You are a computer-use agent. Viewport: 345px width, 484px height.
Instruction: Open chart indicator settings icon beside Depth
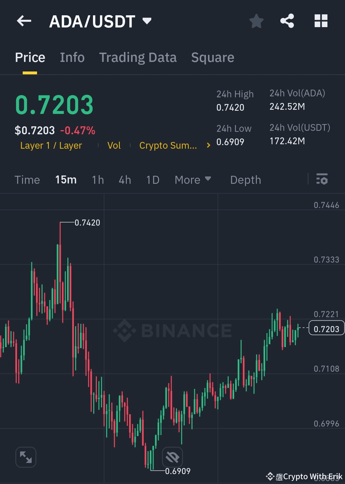click(322, 180)
